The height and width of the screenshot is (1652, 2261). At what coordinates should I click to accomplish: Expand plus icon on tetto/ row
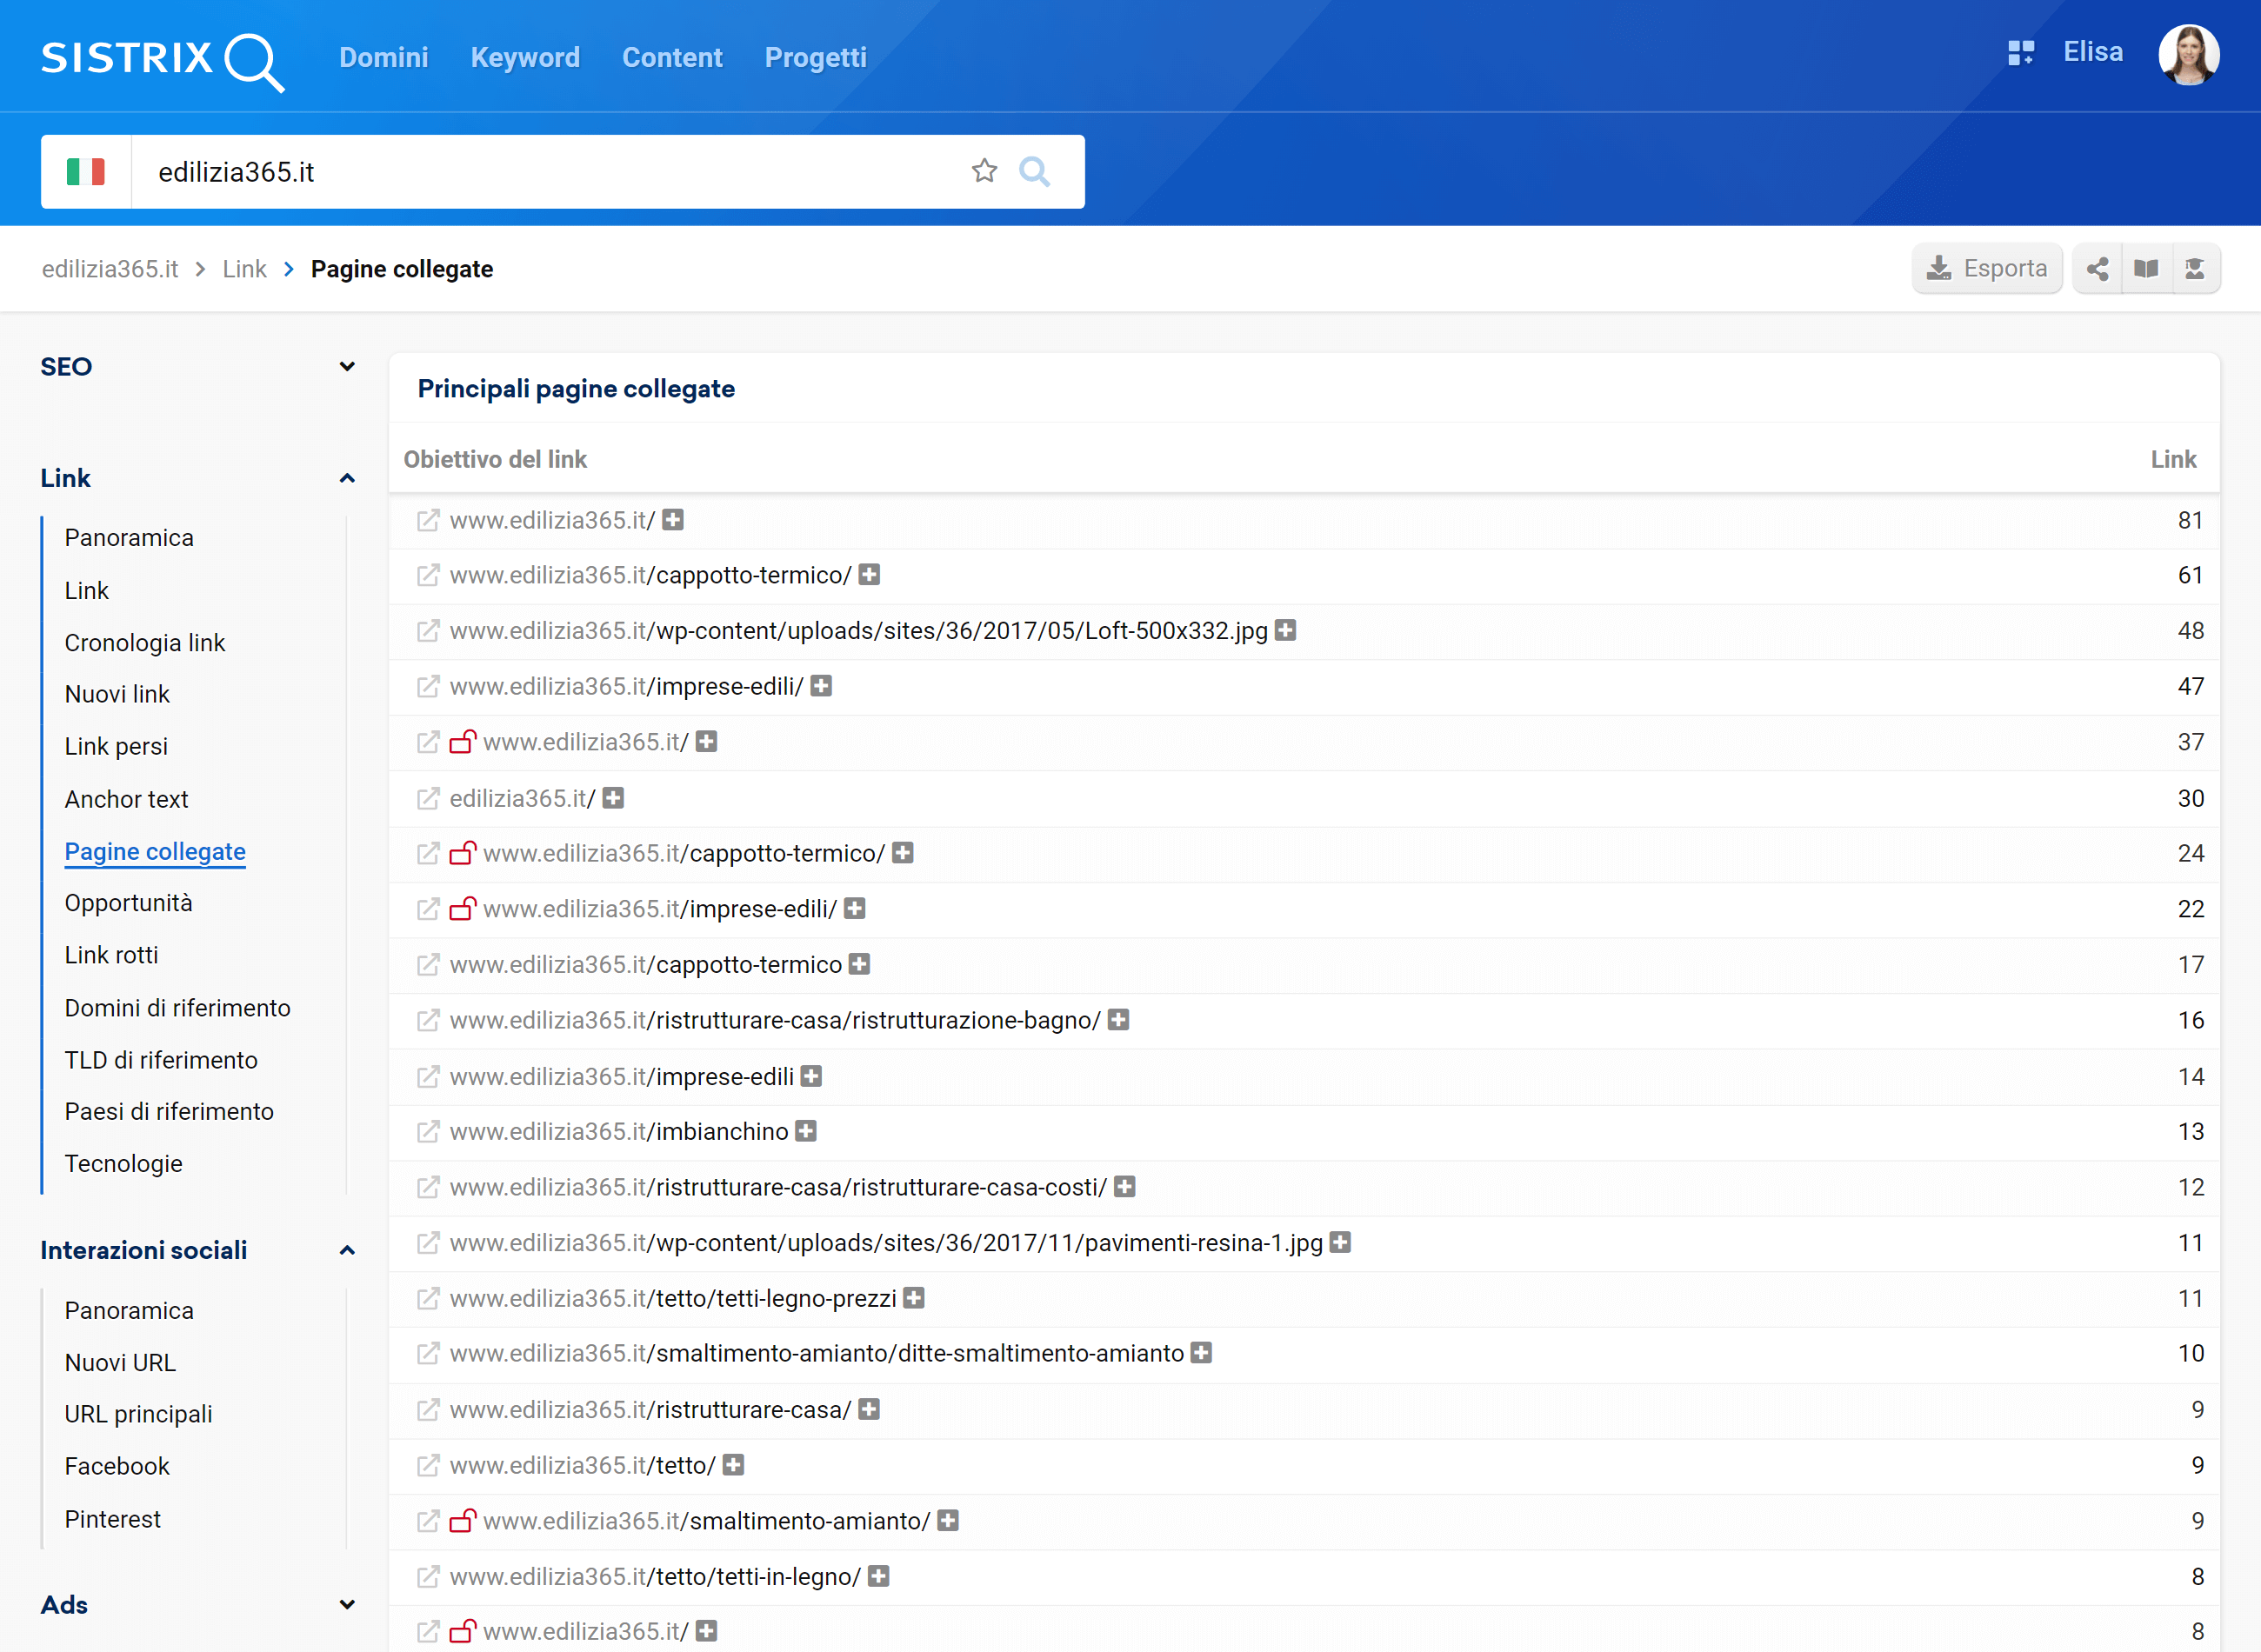pyautogui.click(x=733, y=1465)
